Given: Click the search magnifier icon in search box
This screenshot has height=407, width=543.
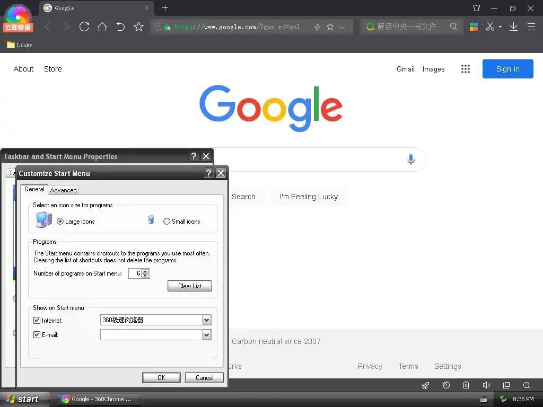Looking at the screenshot, I should click(453, 26).
